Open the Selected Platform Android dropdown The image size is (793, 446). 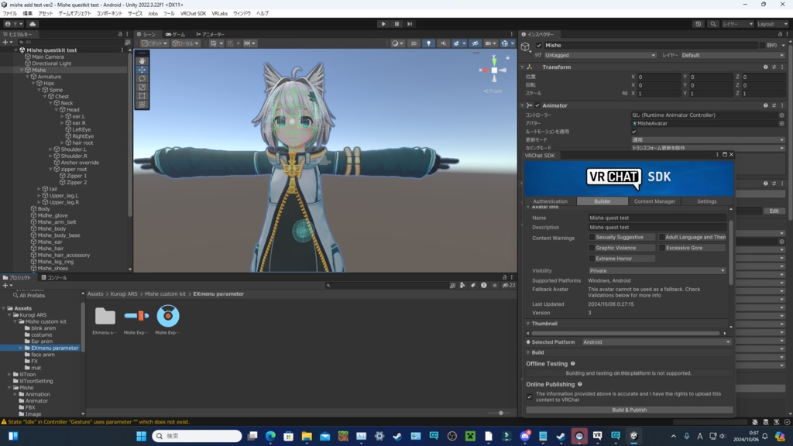click(657, 342)
